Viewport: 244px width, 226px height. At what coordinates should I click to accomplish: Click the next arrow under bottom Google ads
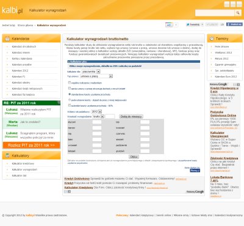(69, 191)
